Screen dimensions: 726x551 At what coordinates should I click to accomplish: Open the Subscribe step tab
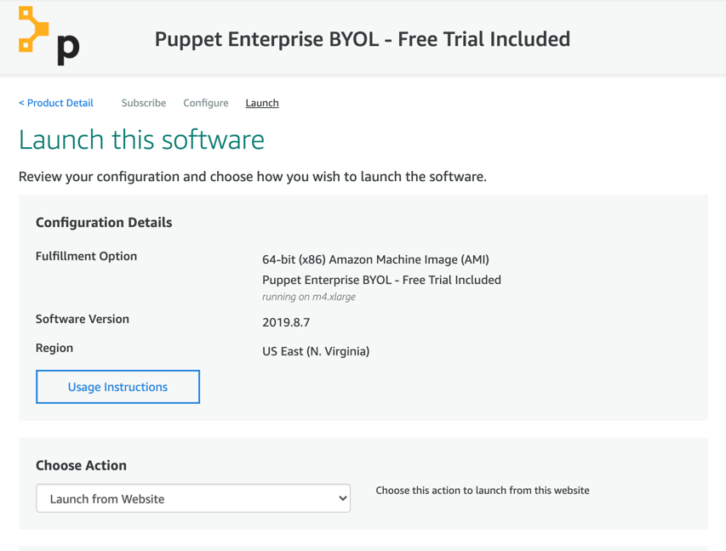pos(144,103)
